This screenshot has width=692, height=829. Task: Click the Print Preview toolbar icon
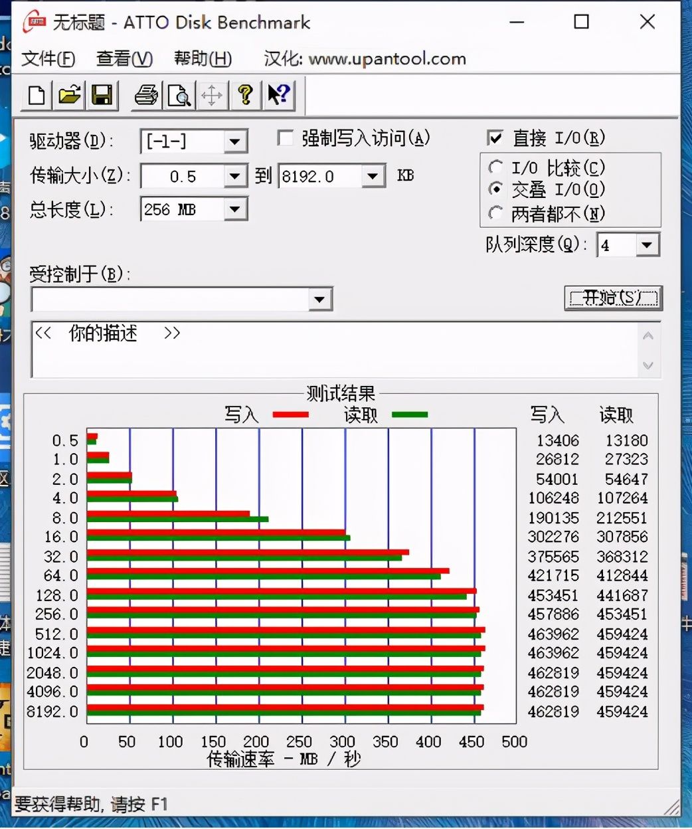pos(179,96)
